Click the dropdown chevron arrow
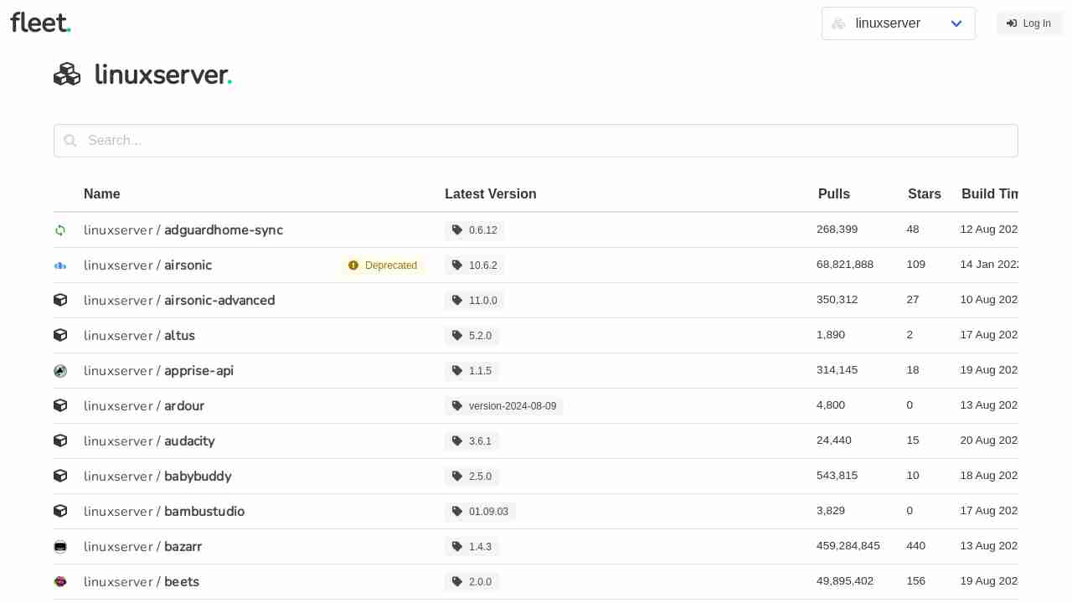This screenshot has height=603, width=1072. 956,23
